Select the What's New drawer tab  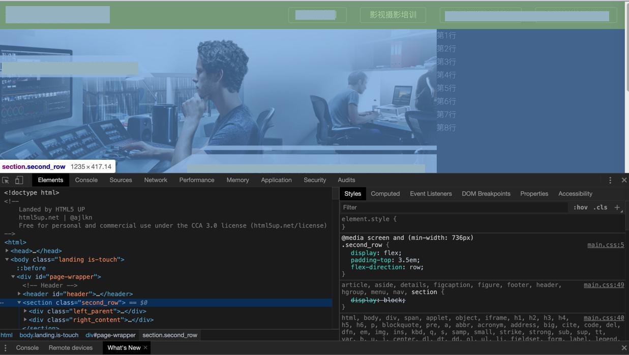[124, 348]
